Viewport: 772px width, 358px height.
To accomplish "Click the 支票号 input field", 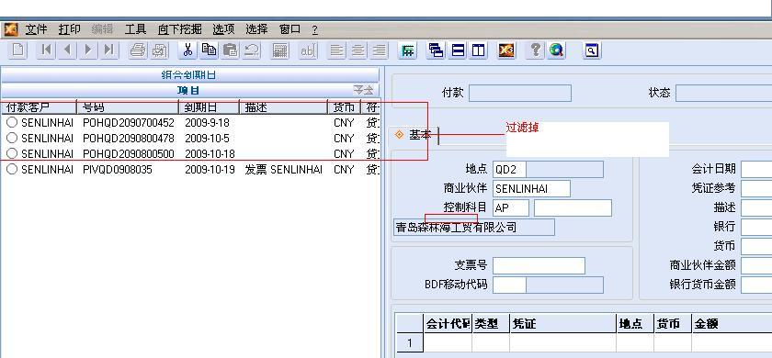I will tap(539, 265).
